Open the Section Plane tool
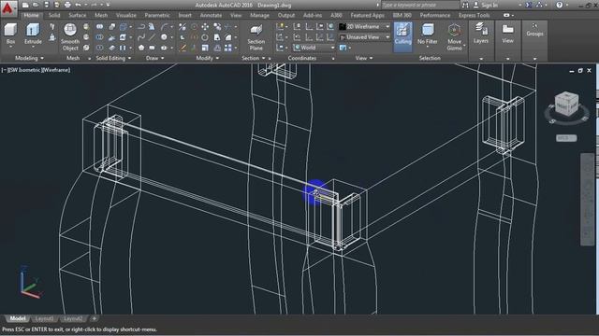 tap(256, 37)
